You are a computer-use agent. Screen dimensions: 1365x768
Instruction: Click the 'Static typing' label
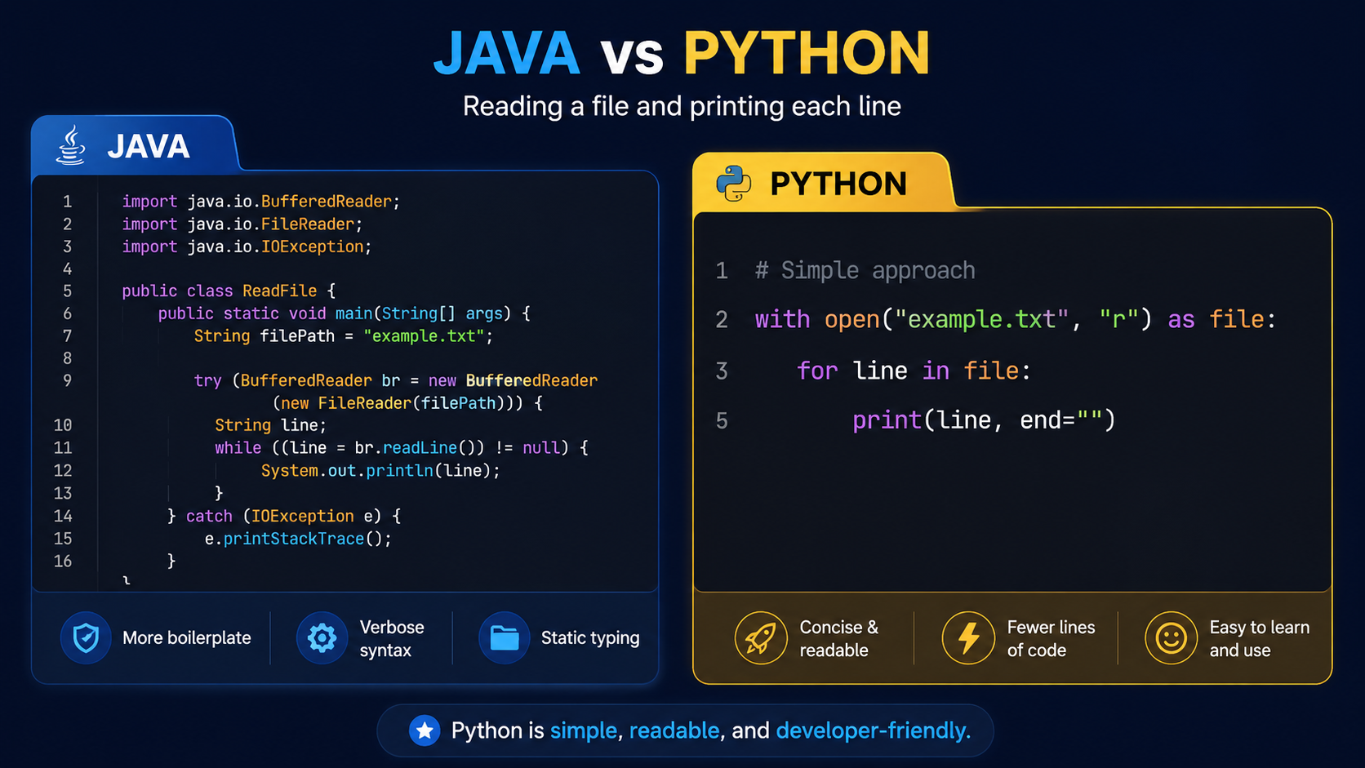pyautogui.click(x=590, y=638)
